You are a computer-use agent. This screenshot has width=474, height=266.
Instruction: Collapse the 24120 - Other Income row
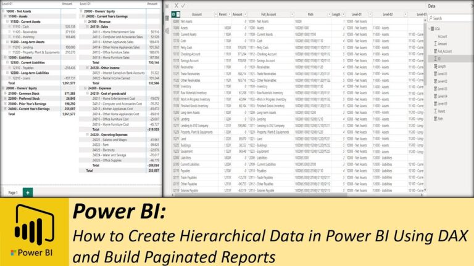pos(88,68)
